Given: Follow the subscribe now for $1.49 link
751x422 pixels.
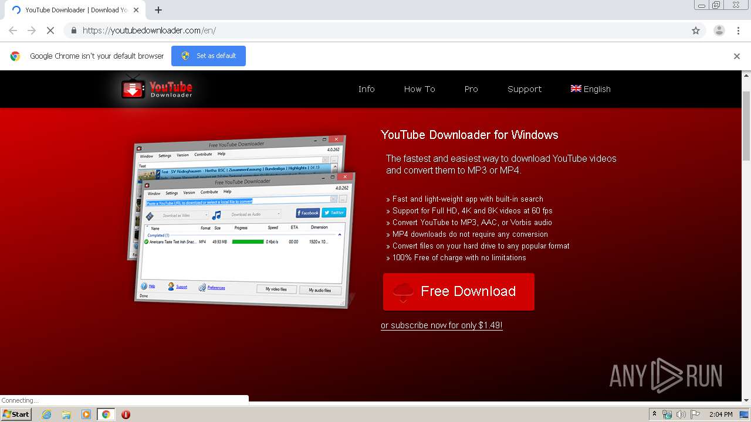Looking at the screenshot, I should click(x=442, y=325).
